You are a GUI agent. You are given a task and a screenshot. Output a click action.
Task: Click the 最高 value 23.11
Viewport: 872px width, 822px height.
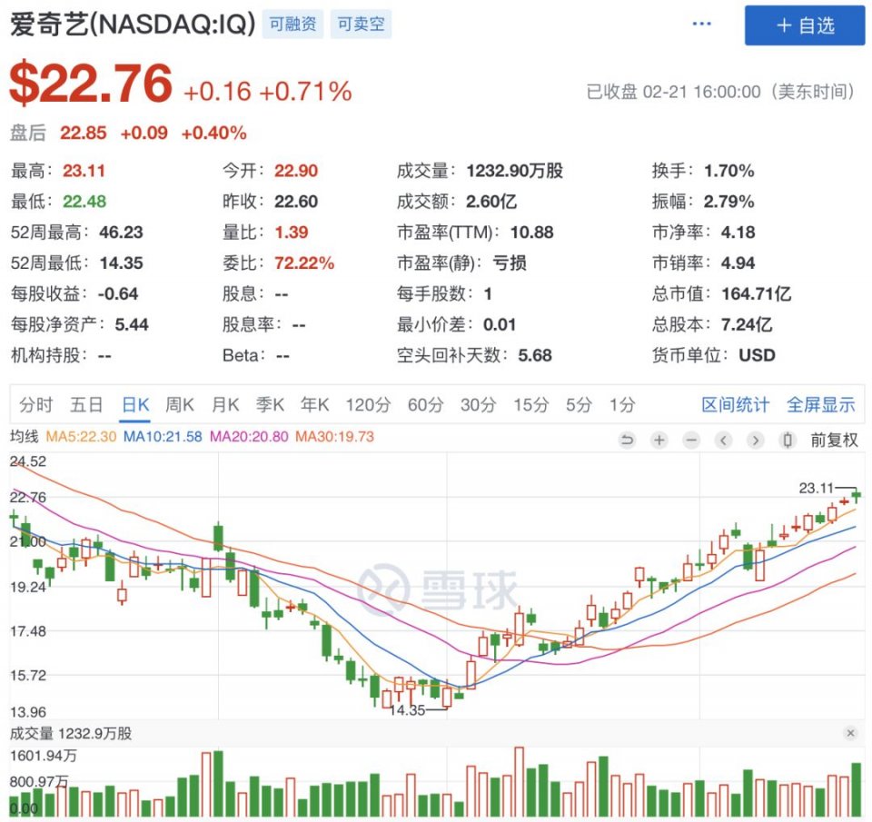coord(84,171)
